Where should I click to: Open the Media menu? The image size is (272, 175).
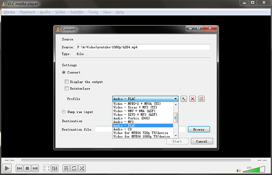[9, 12]
